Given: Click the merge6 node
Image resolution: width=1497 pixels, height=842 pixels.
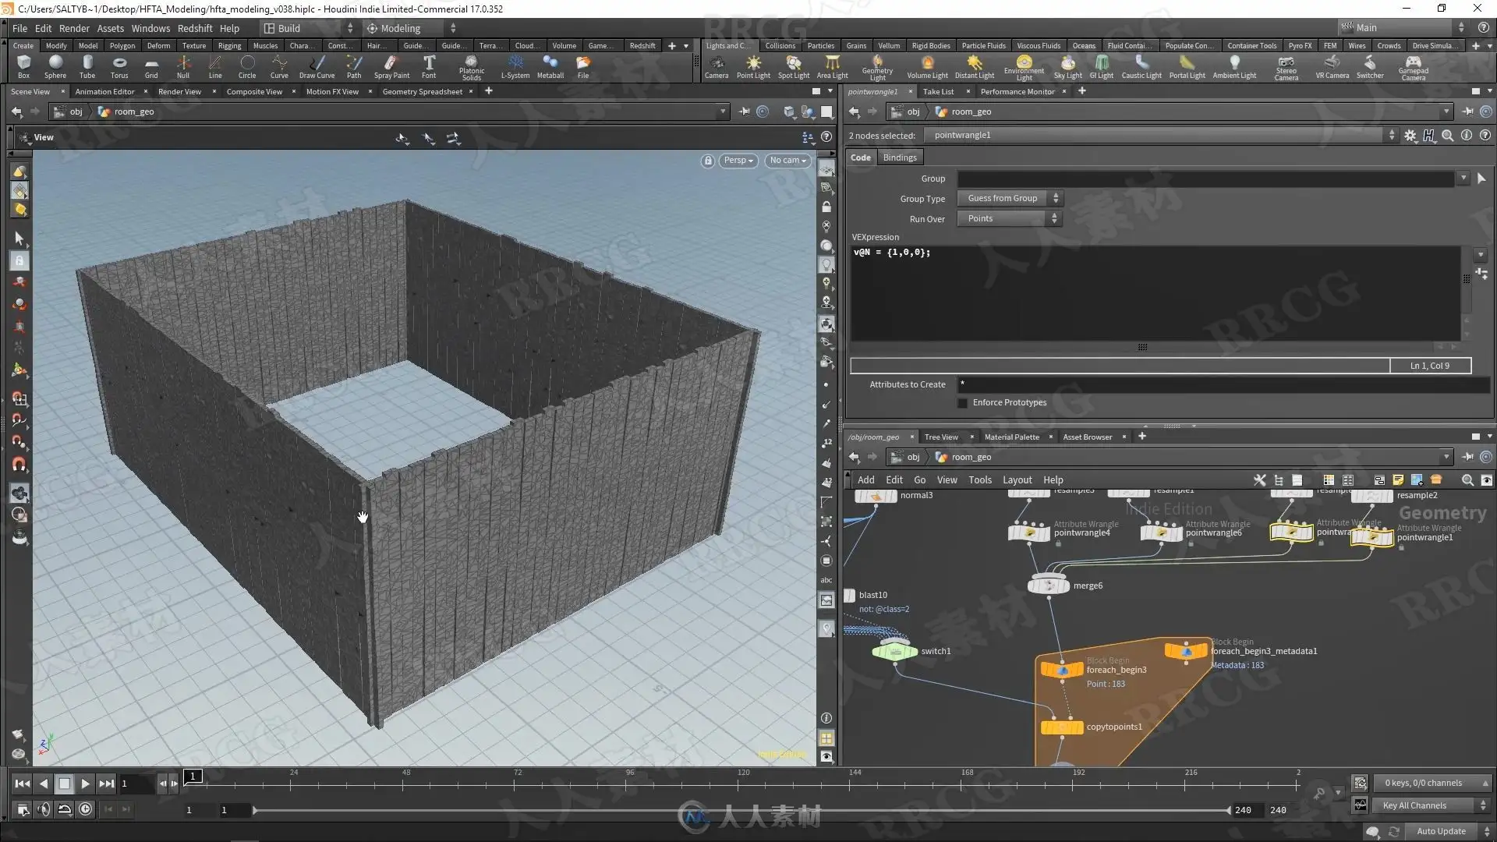Looking at the screenshot, I should [x=1049, y=586].
